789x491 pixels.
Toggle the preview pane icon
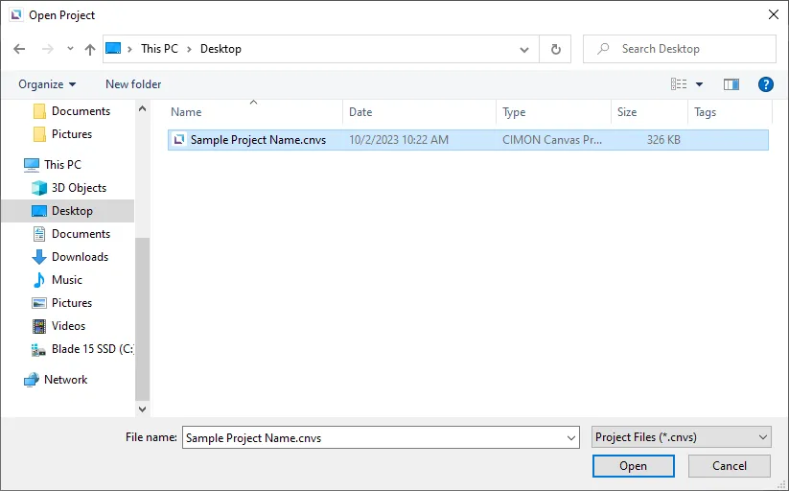(x=731, y=84)
